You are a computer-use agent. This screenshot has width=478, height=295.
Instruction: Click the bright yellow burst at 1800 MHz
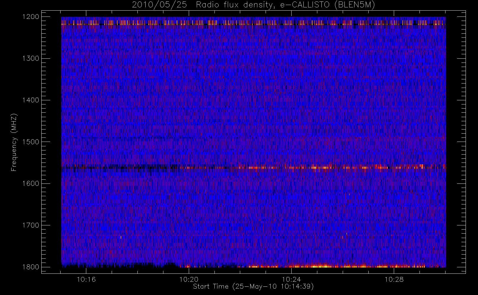point(321,266)
